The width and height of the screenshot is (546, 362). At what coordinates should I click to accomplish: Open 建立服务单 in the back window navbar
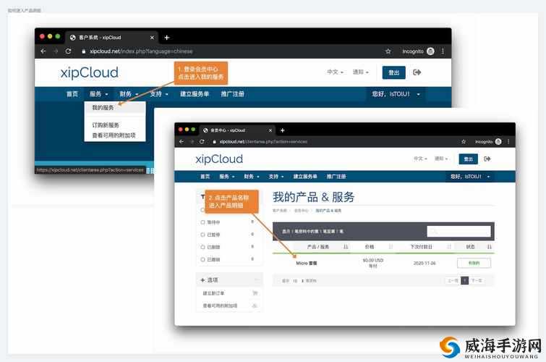(x=195, y=94)
